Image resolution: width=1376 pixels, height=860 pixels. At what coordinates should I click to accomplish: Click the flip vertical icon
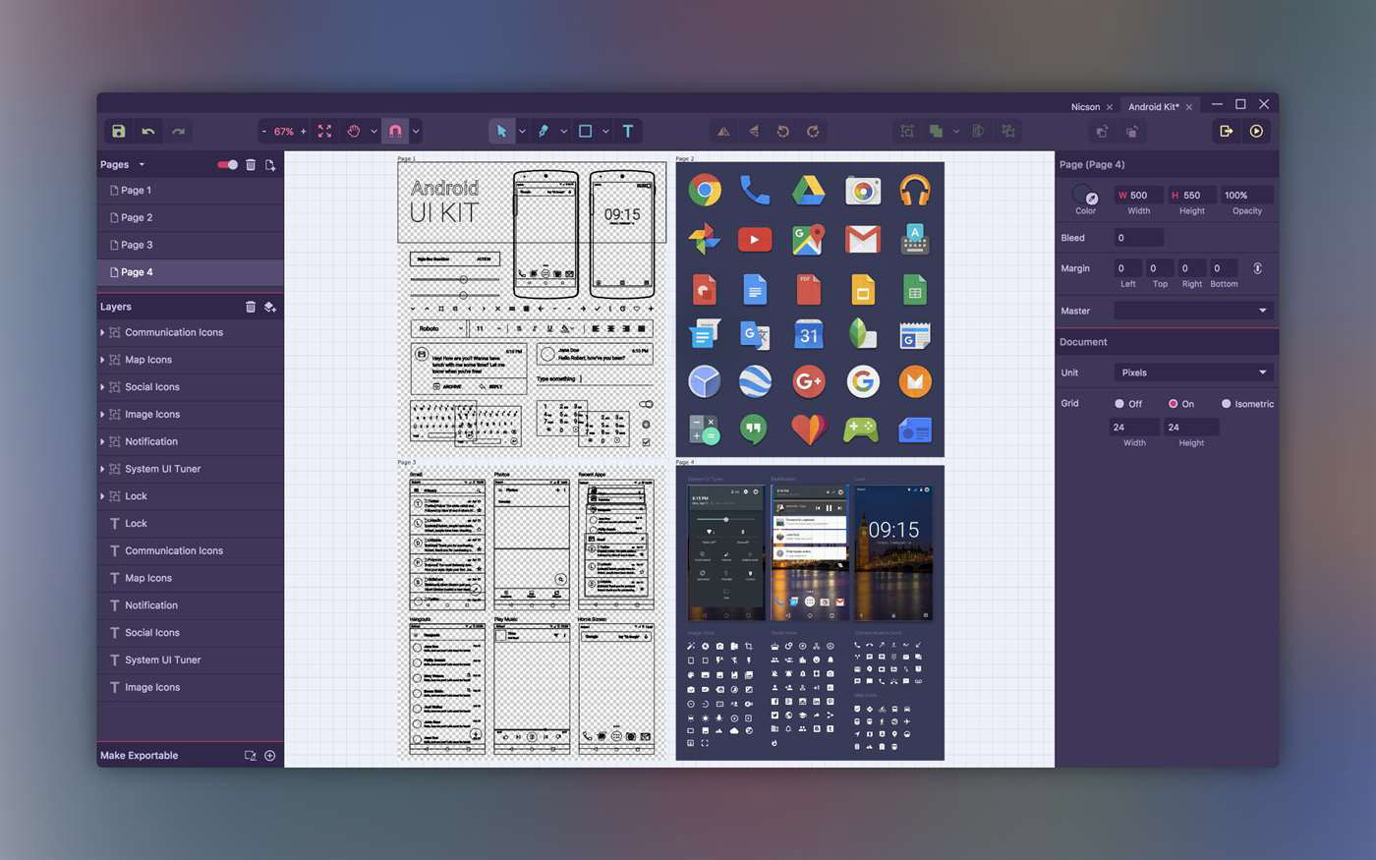coord(754,131)
